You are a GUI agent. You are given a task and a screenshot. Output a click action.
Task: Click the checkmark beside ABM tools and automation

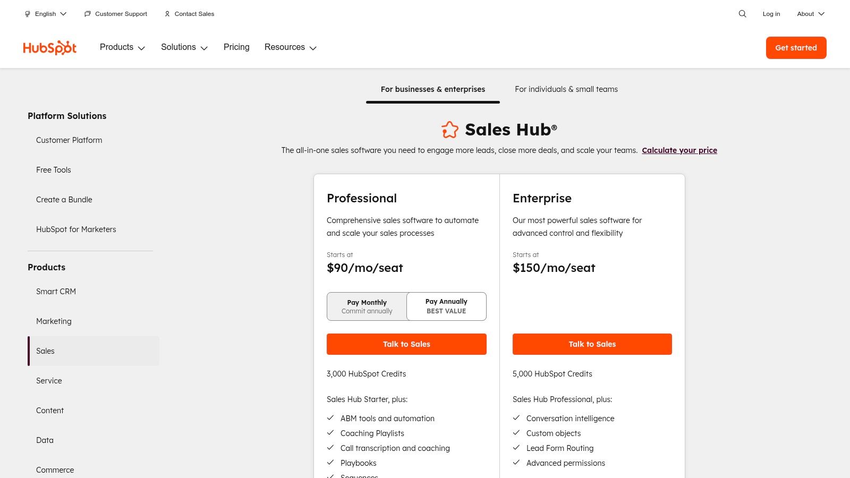pos(330,417)
